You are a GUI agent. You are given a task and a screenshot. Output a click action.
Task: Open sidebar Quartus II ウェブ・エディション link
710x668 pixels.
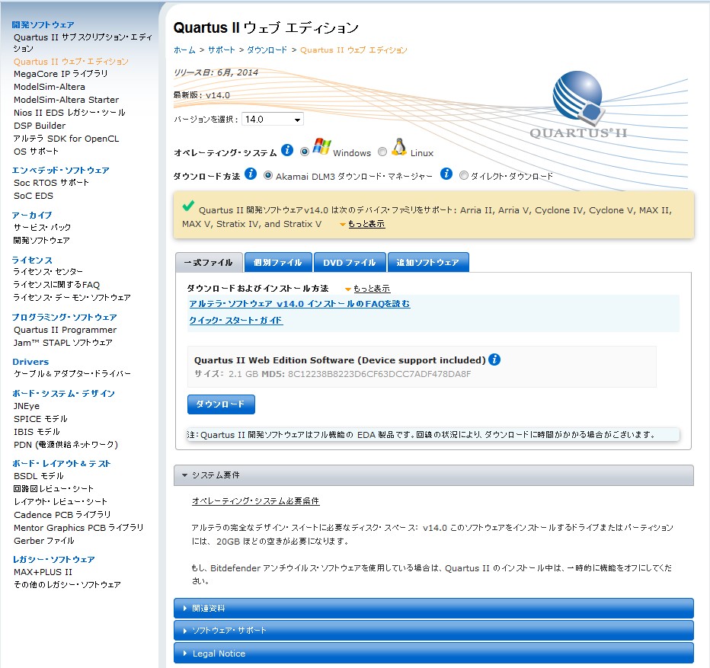(71, 62)
